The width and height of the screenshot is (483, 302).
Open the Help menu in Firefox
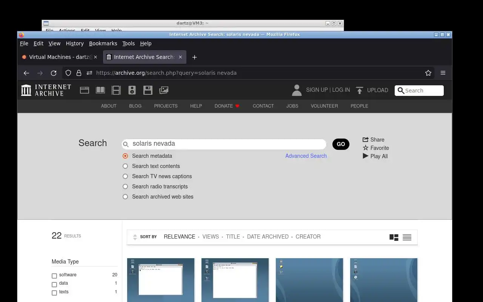click(x=146, y=43)
